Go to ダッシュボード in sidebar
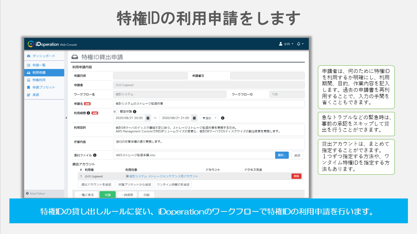 click(x=44, y=56)
